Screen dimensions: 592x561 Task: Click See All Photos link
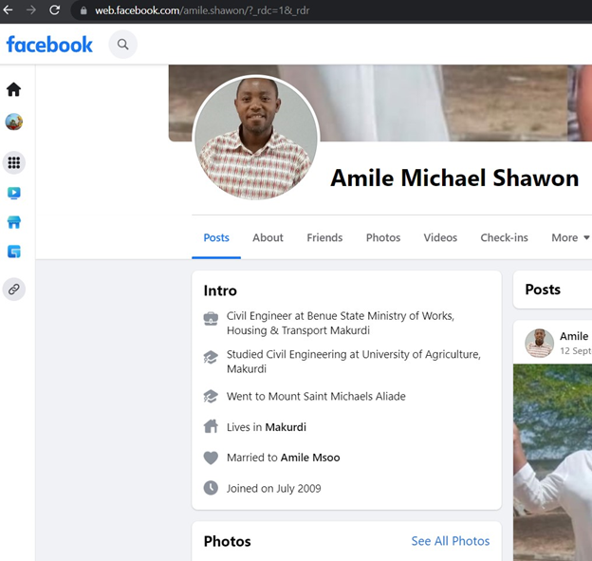point(451,541)
